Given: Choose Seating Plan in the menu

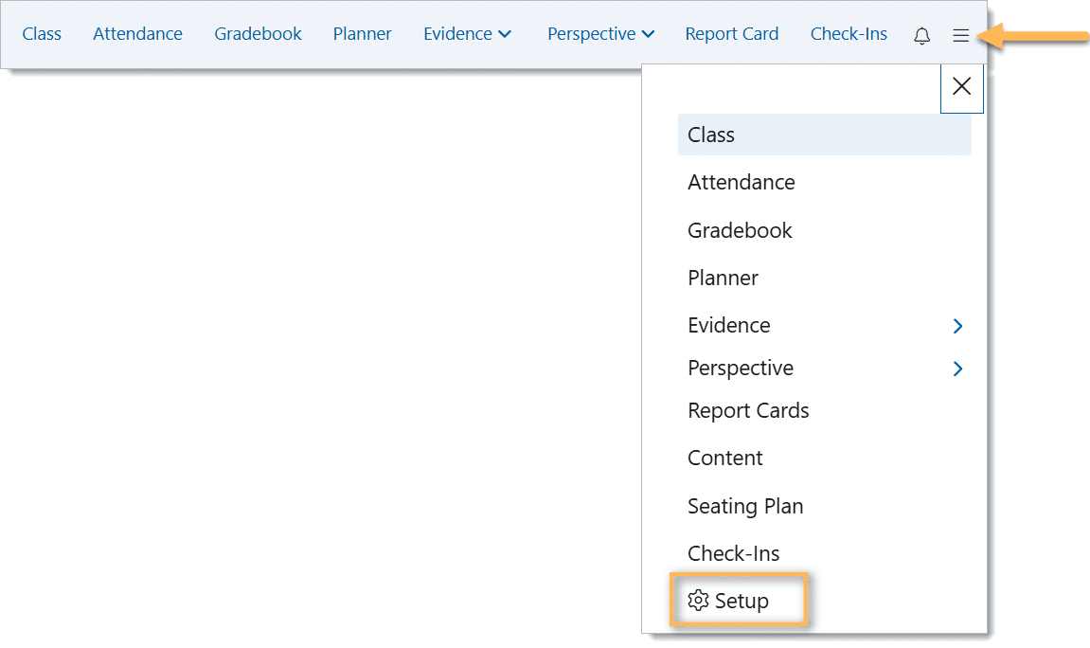Looking at the screenshot, I should [745, 505].
